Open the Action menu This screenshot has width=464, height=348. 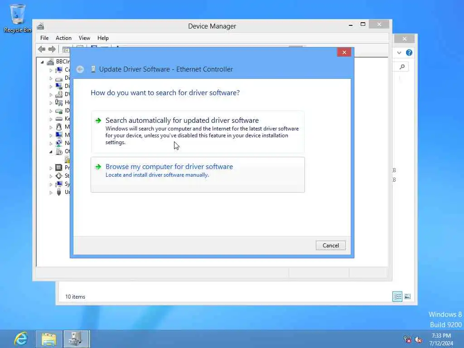(63, 38)
